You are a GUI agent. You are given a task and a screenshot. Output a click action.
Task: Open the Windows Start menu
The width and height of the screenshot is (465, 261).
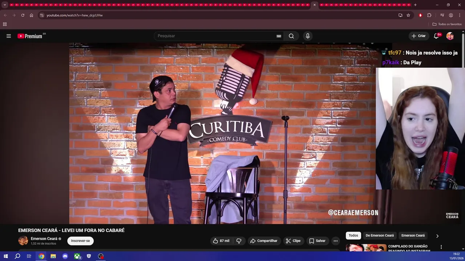click(x=6, y=256)
